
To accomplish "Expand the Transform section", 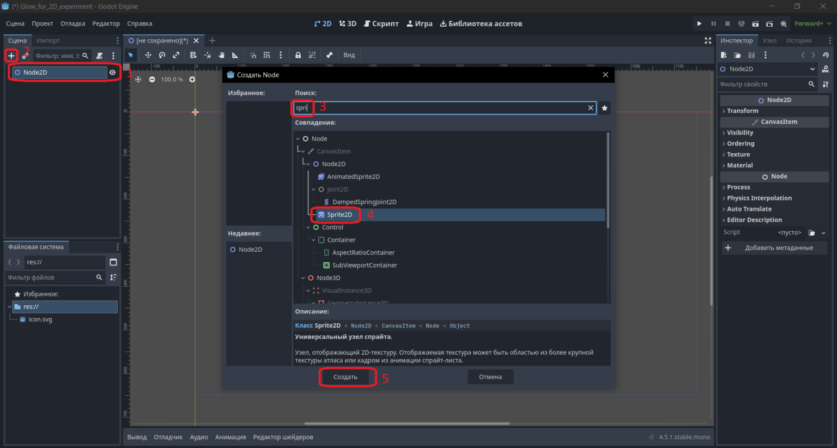I will pos(774,111).
